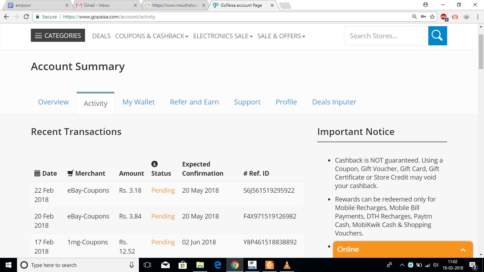Focus the Search Stores input field
The height and width of the screenshot is (272, 484).
click(386, 36)
